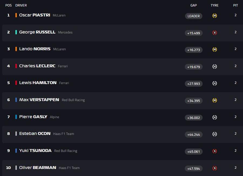The width and height of the screenshot is (243, 176).
Task: Open Oscar PIASTRI driver name
Action: 35,15
